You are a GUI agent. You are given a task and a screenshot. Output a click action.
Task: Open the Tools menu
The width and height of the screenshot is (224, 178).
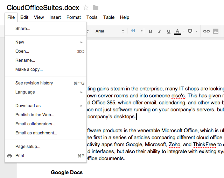pos(92,17)
